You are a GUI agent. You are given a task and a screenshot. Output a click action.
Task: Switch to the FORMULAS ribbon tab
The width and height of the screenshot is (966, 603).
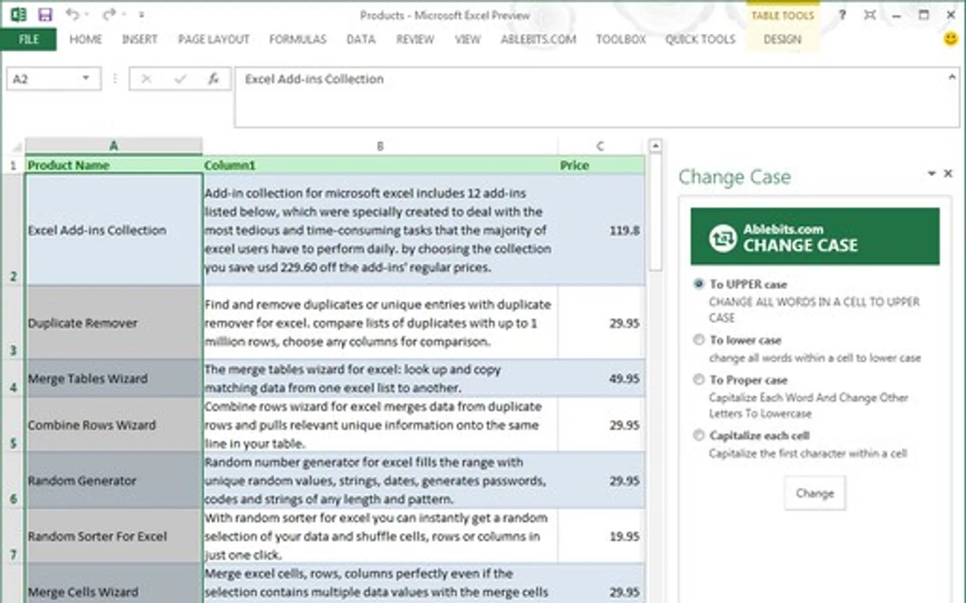tap(298, 39)
